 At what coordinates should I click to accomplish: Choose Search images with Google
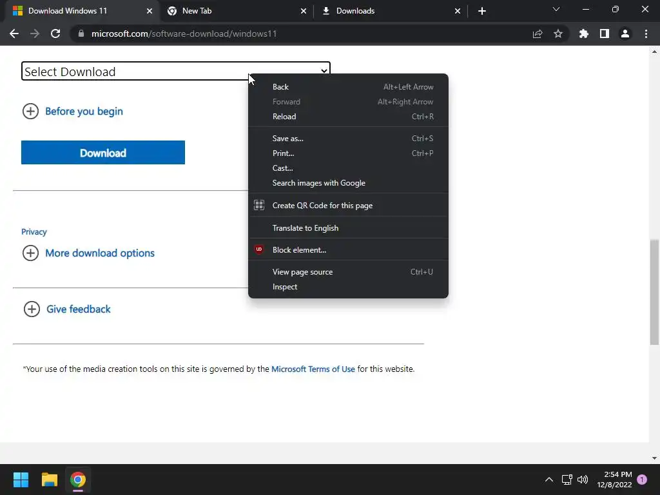point(348,182)
